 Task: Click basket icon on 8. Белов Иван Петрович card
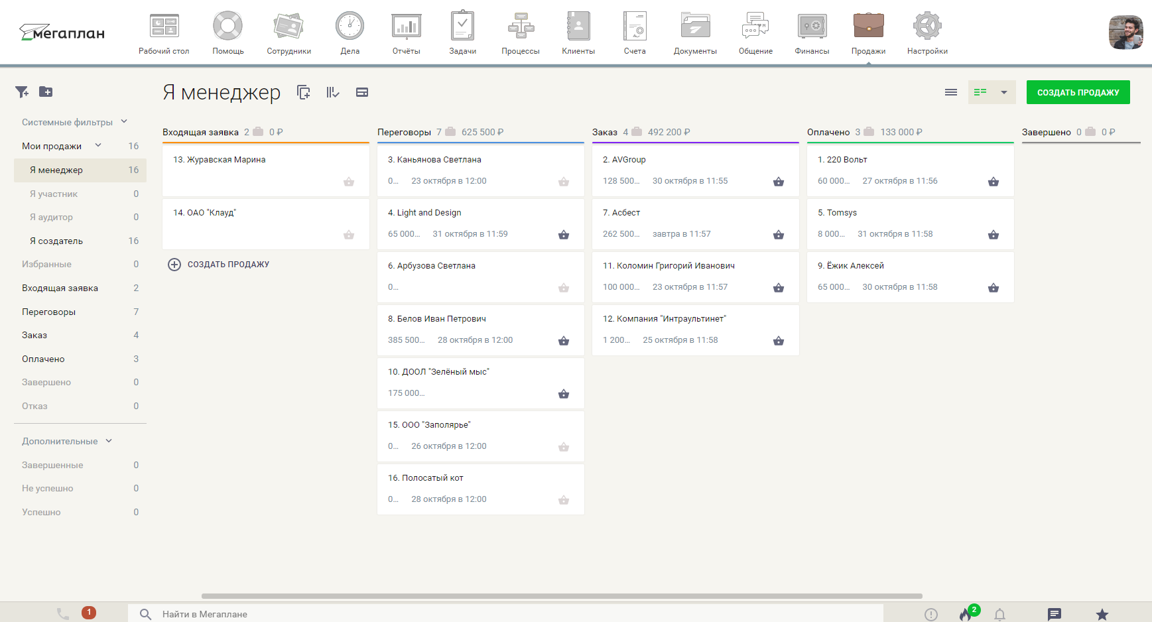pyautogui.click(x=564, y=340)
